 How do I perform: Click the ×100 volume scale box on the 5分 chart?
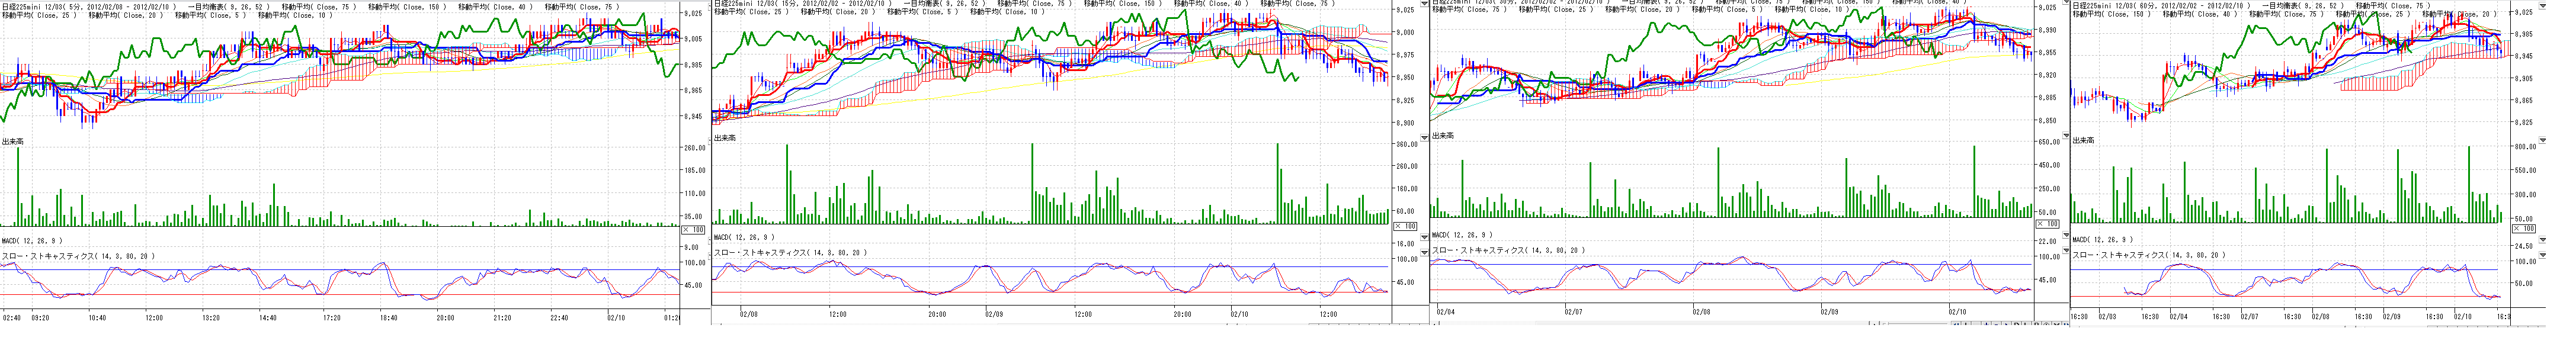click(x=692, y=229)
